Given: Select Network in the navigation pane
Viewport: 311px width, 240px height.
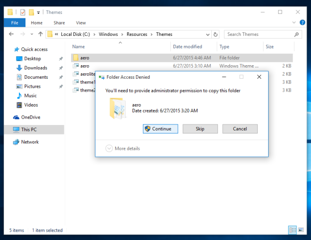Looking at the screenshot, I should pyautogui.click(x=30, y=142).
